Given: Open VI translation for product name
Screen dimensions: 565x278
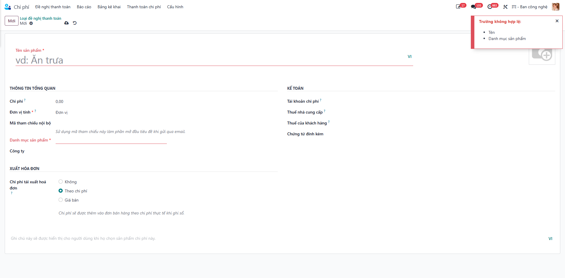Looking at the screenshot, I should (x=409, y=56).
